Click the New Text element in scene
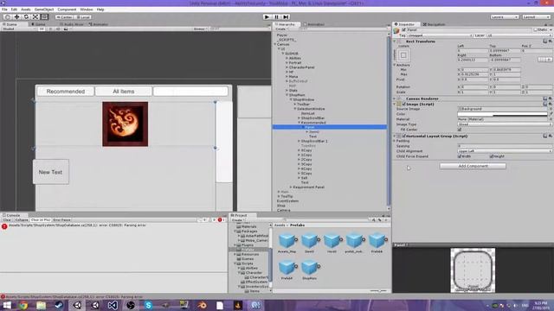This screenshot has height=311, width=554. pos(50,172)
